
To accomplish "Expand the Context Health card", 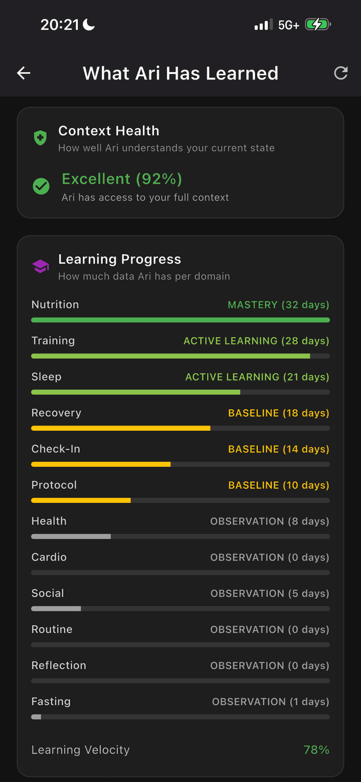I will coord(180,163).
